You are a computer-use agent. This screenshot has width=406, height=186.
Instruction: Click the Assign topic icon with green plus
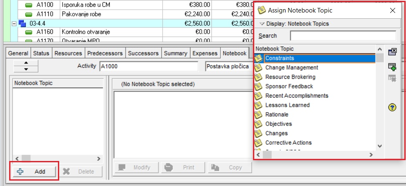392,66
